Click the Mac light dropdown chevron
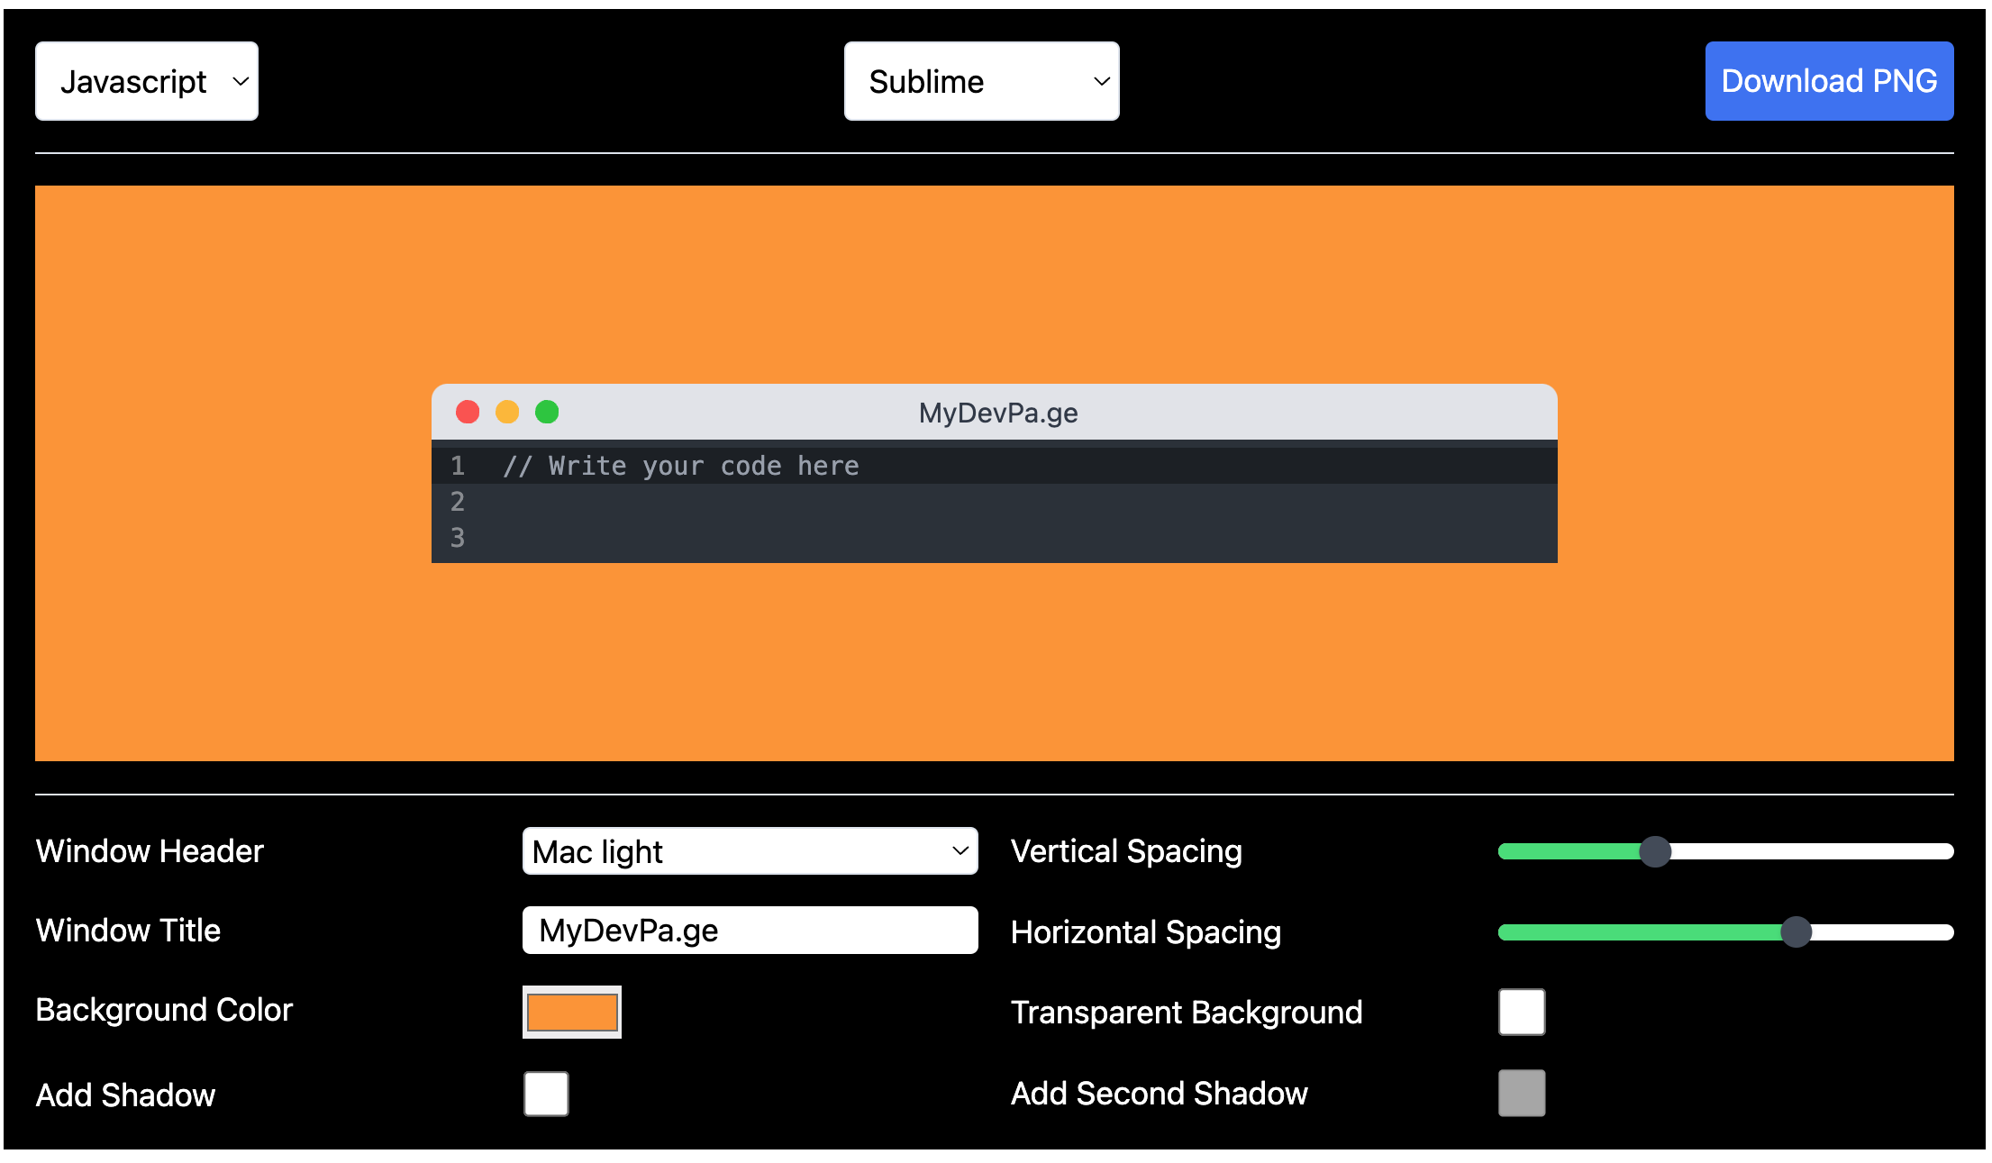The image size is (1992, 1163). click(x=960, y=850)
